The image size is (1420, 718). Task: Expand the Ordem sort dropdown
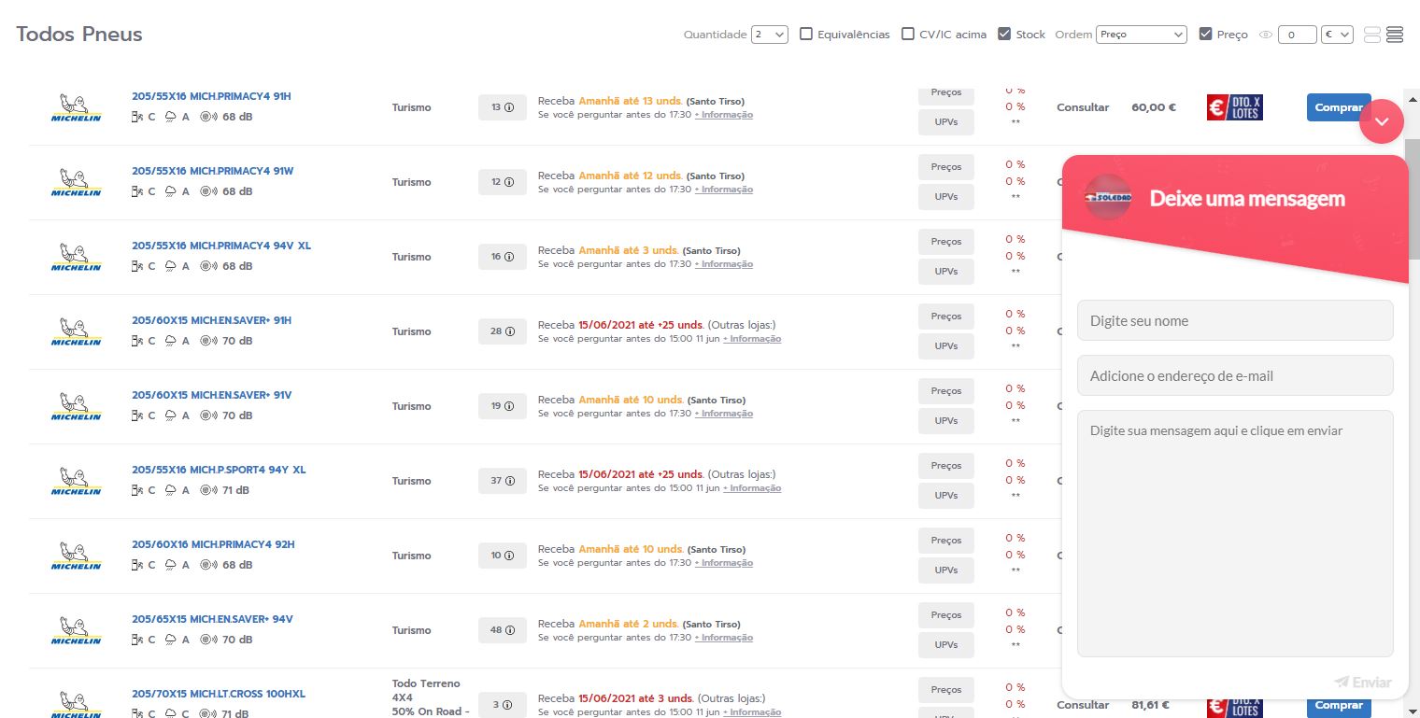point(1141,35)
